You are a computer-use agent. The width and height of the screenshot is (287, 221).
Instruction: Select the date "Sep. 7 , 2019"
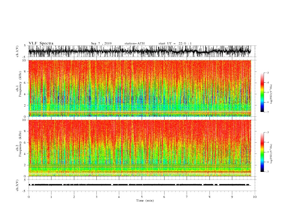101,43
